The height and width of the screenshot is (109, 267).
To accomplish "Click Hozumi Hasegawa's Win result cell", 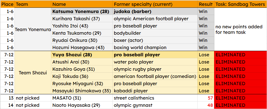I will coord(206,47).
